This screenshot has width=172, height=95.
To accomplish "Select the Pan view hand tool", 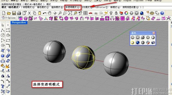I will (x=50, y=13).
